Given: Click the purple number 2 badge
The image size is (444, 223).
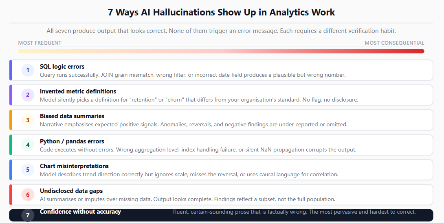Looking at the screenshot, I should tap(28, 95).
